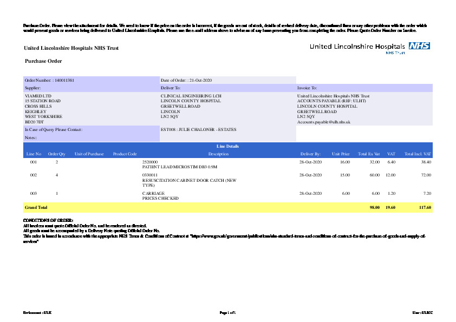Screen dimensions: 456x322
Task: Click the Deliver To section header
Action: 171,87
